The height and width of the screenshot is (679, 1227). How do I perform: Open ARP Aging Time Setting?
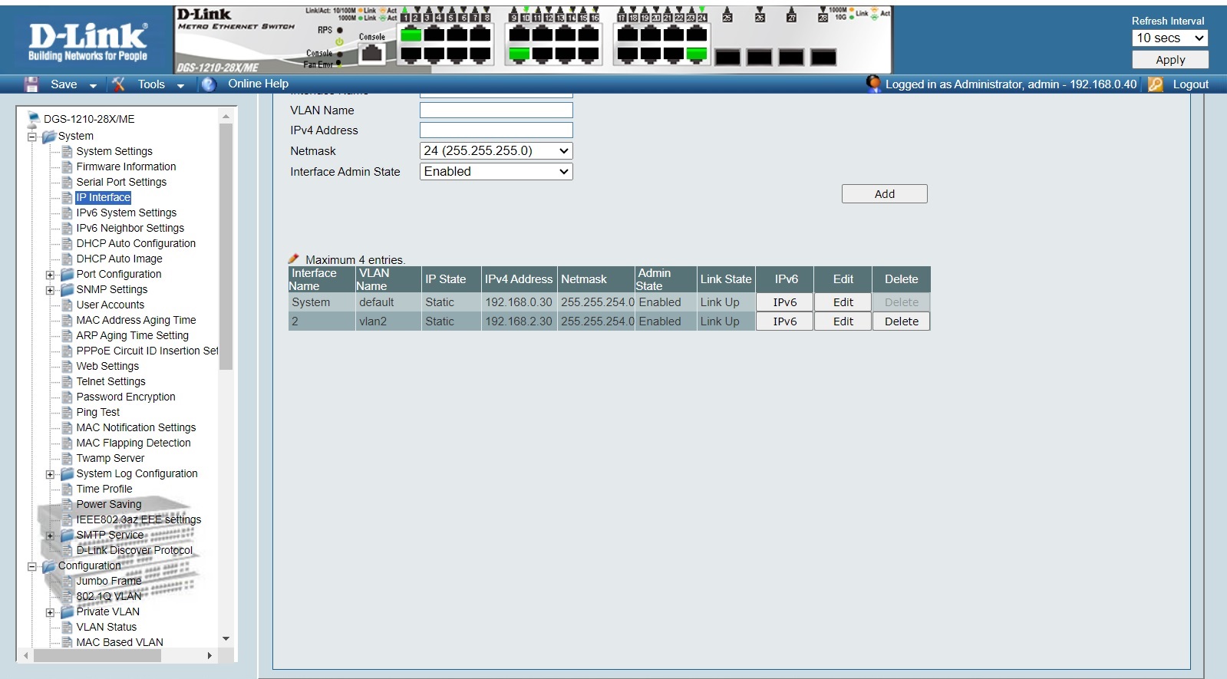(x=132, y=335)
